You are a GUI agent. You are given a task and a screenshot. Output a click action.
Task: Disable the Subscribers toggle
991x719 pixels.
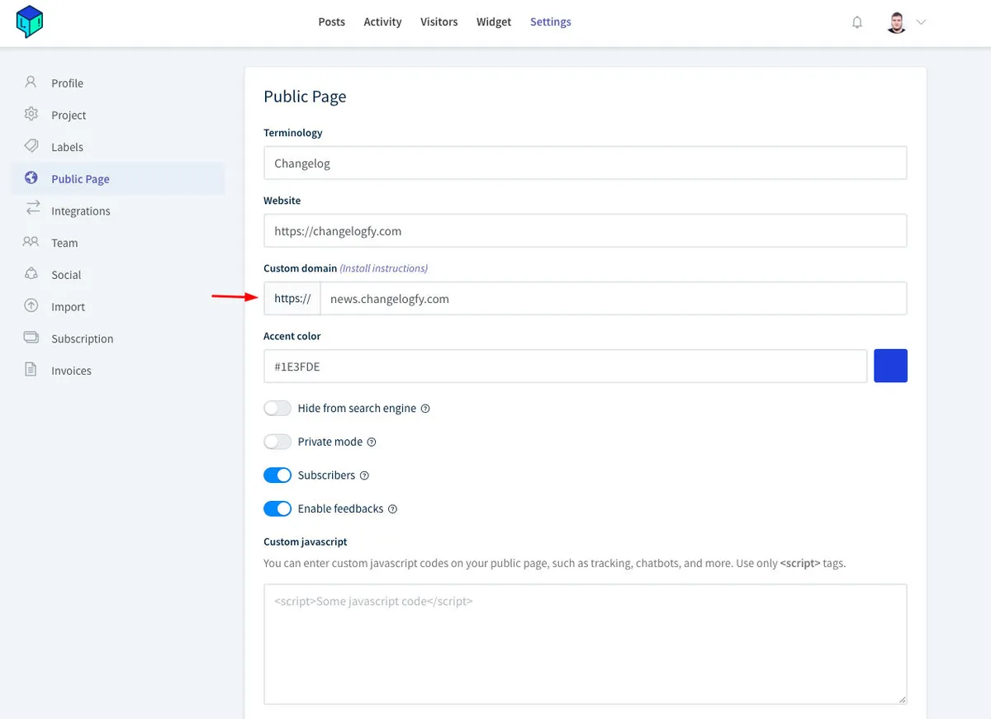277,475
